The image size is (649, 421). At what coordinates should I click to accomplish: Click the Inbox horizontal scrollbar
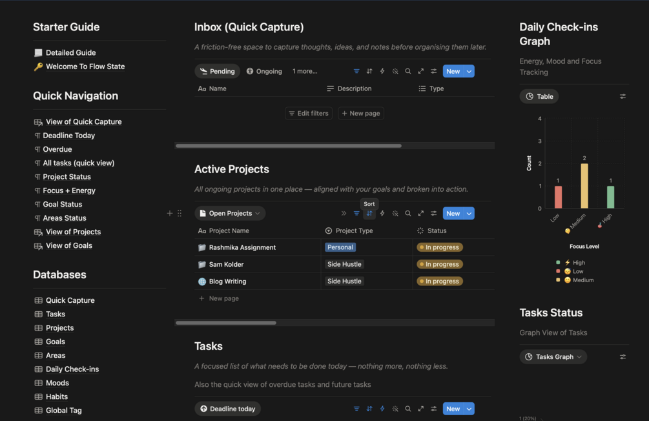(x=289, y=146)
